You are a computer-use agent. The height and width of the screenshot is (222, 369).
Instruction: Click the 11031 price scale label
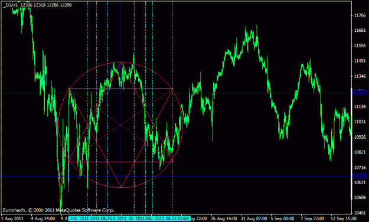[360, 122]
